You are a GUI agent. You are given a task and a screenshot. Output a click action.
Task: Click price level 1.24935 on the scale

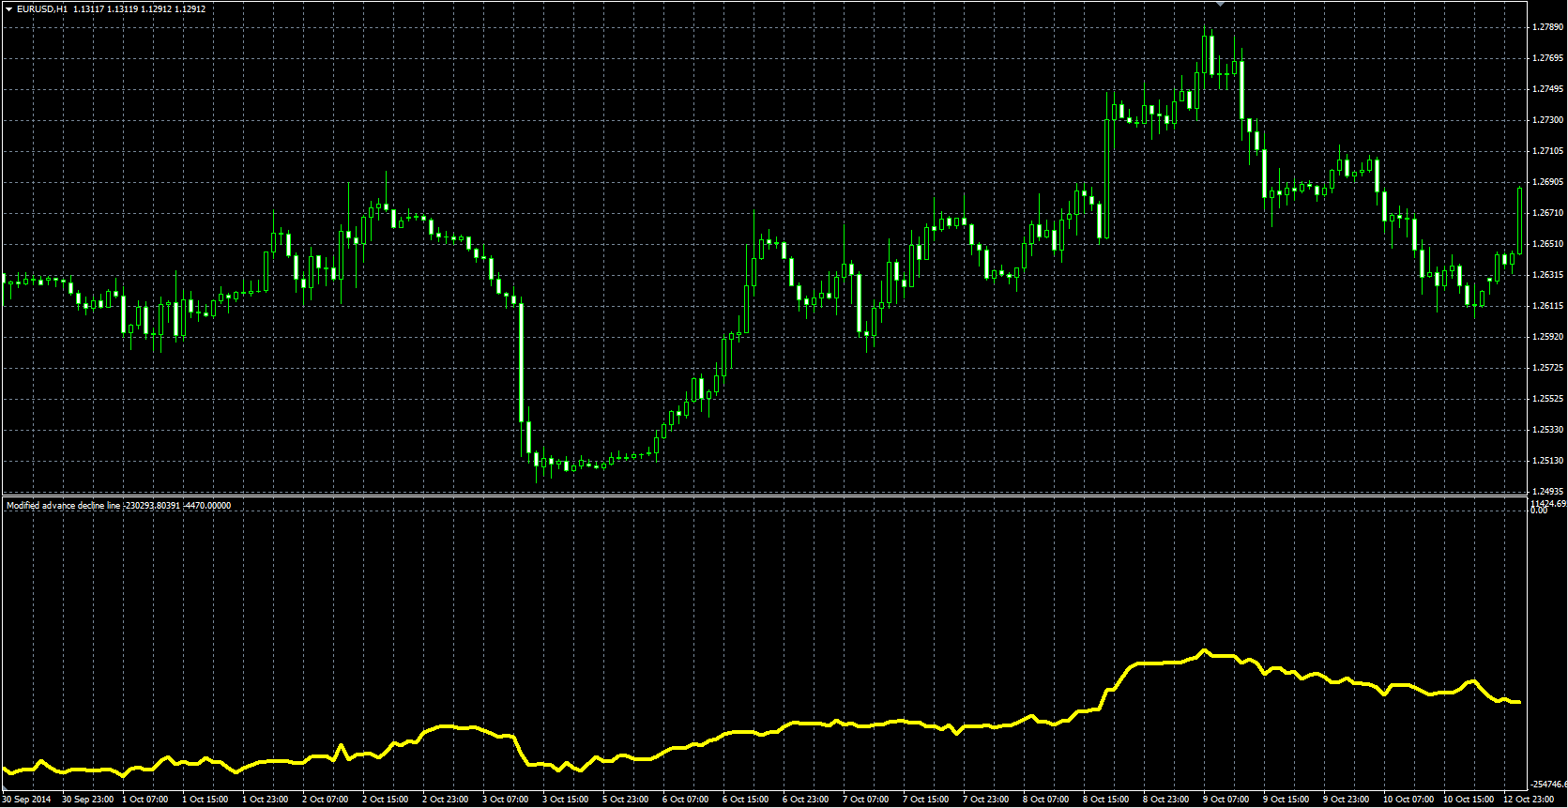coord(1547,492)
